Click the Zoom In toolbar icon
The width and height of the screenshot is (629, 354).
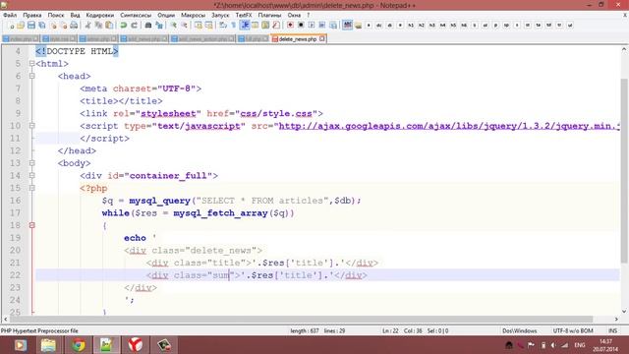coord(173,26)
